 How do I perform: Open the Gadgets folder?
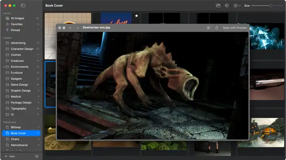21,79
